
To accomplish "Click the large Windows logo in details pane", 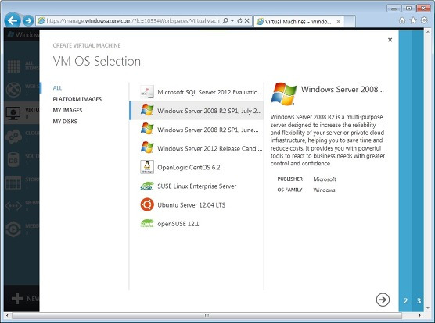I will pyautogui.click(x=283, y=94).
